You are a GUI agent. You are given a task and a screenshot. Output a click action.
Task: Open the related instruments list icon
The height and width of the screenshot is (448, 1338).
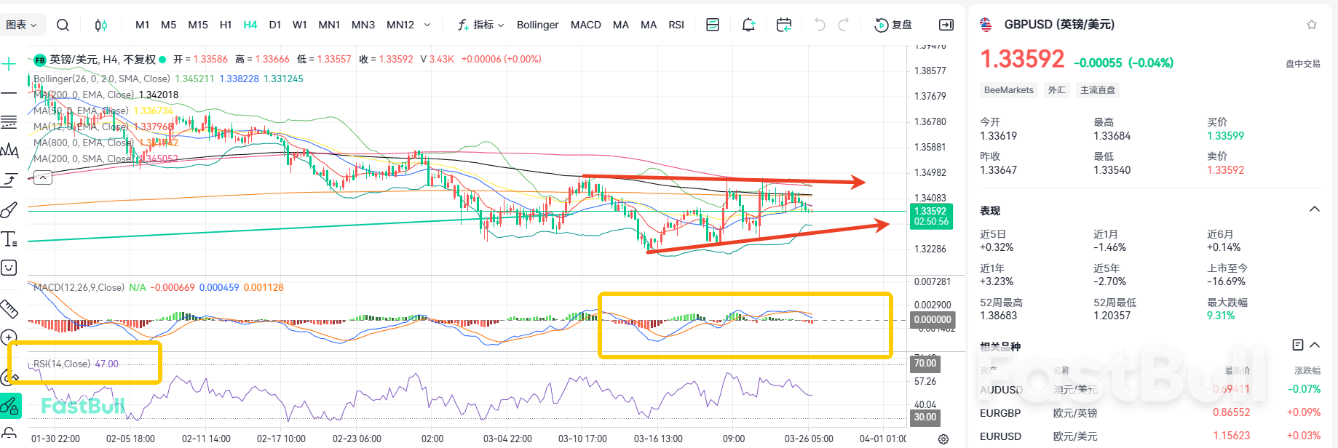1297,345
